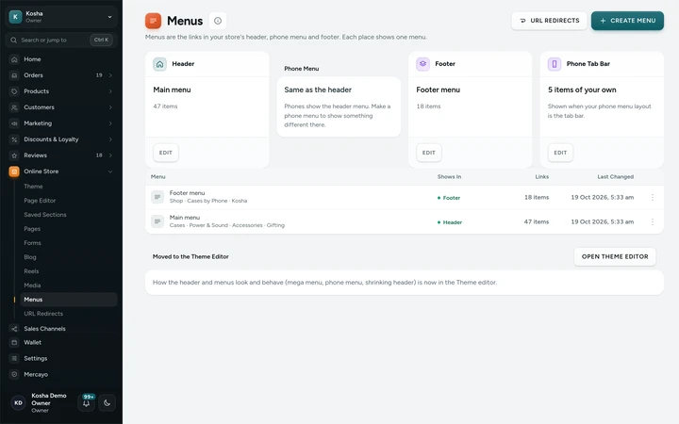The height and width of the screenshot is (424, 679).
Task: Open more options for Main menu row
Action: [x=653, y=222]
